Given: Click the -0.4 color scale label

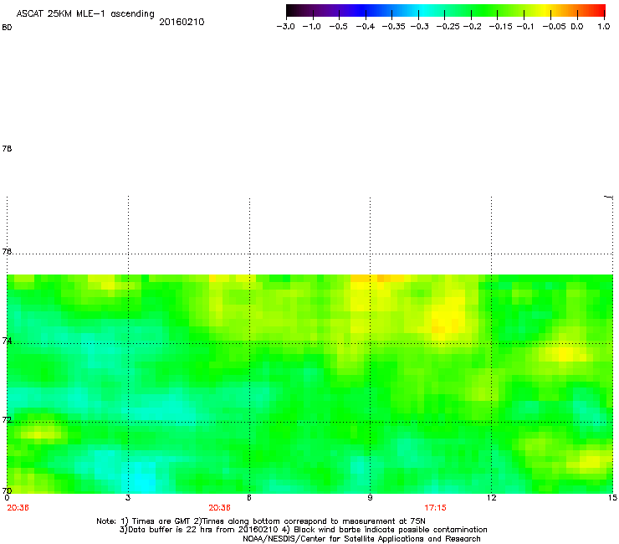Looking at the screenshot, I should click(x=366, y=27).
